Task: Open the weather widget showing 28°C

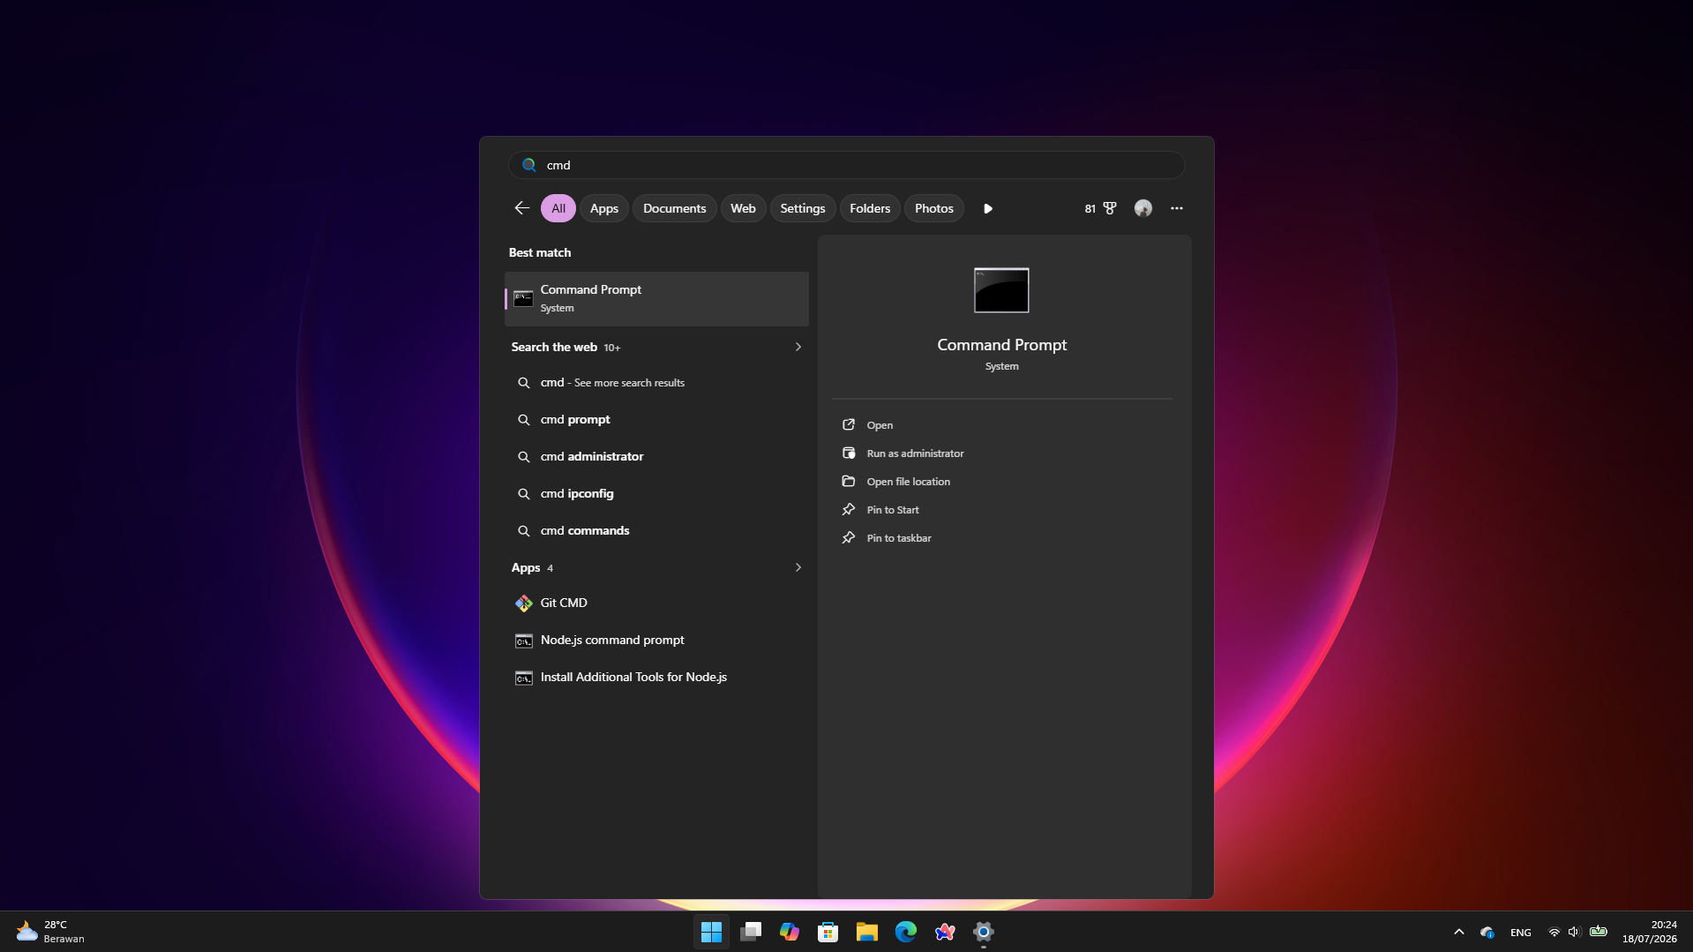Action: (x=51, y=932)
